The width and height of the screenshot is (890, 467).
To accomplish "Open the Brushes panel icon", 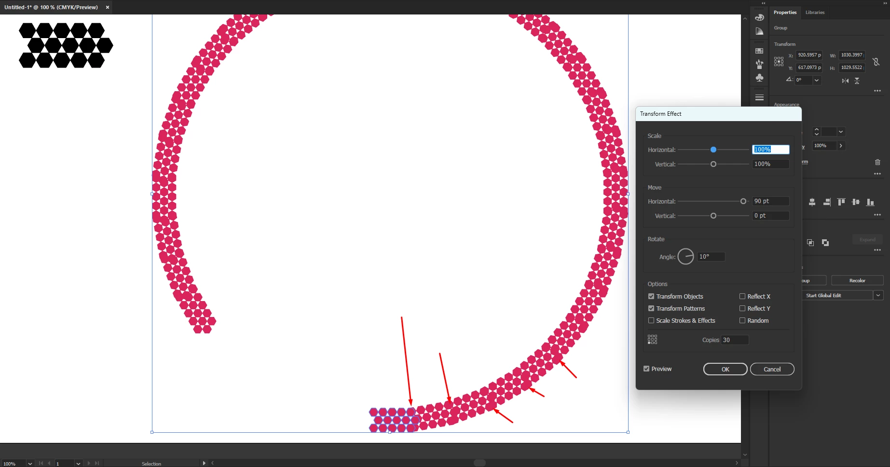I will click(x=759, y=64).
